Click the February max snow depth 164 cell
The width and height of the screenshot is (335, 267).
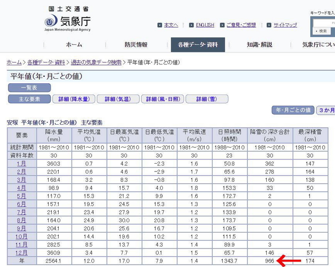pos(310,172)
